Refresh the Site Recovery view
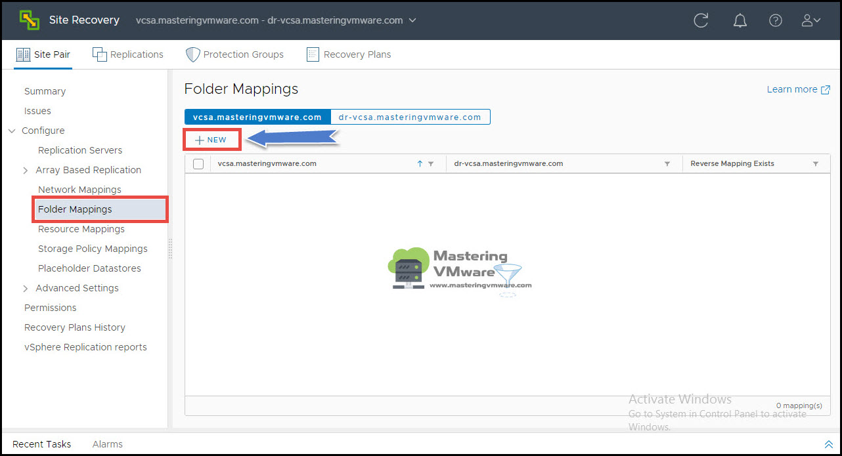This screenshot has width=842, height=456. tap(701, 20)
